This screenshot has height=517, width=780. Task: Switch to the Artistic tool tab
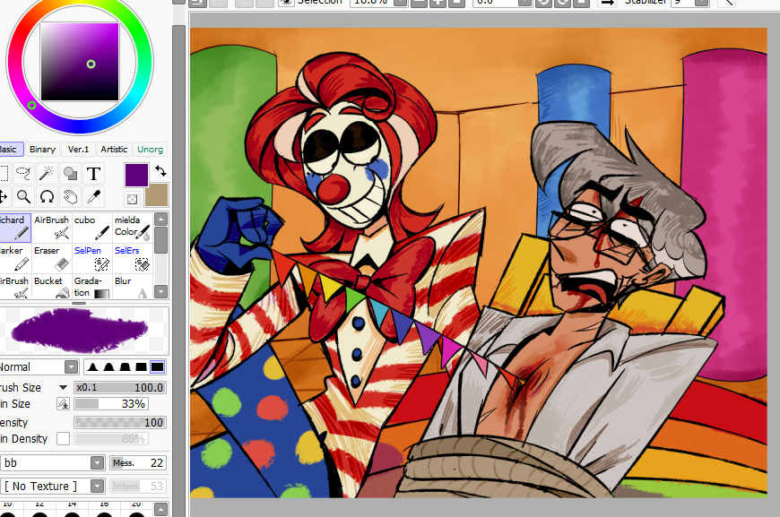[x=114, y=149]
